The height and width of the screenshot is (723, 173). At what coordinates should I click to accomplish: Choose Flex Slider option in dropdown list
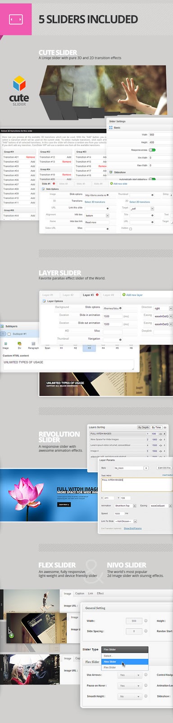[125, 667]
